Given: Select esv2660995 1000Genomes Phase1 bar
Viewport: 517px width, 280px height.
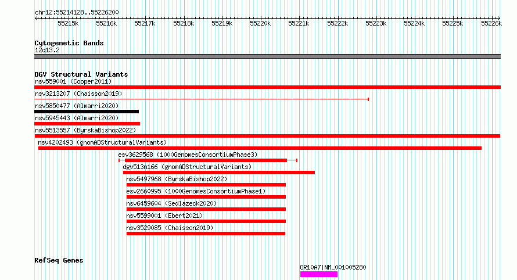Looking at the screenshot, I should [x=206, y=197].
